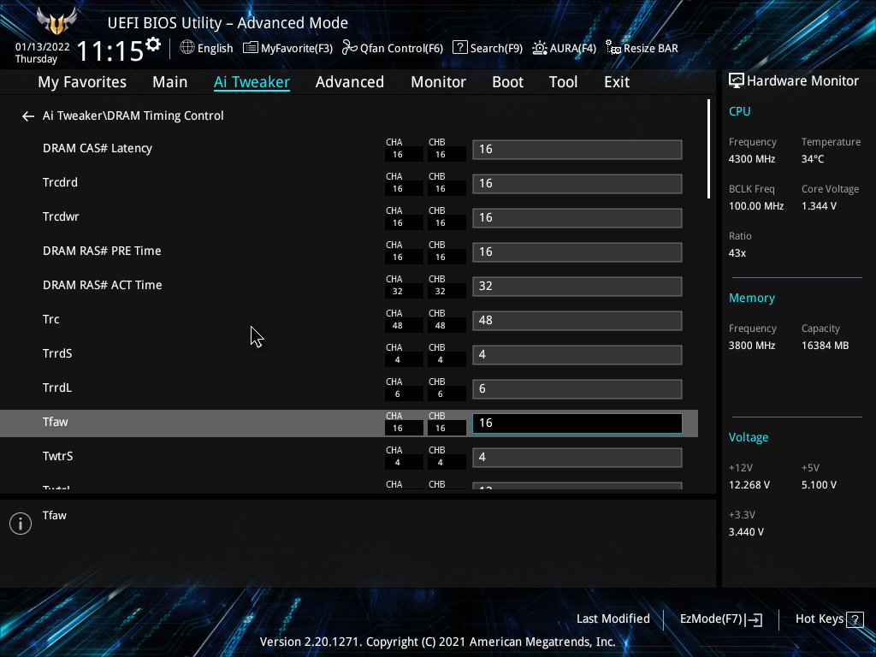
Task: Click the Hardware Monitor icon
Action: coord(737,81)
